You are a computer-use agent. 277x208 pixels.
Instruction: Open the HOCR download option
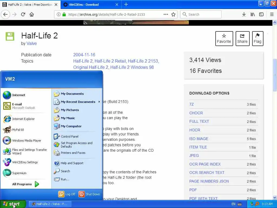pyautogui.click(x=195, y=130)
